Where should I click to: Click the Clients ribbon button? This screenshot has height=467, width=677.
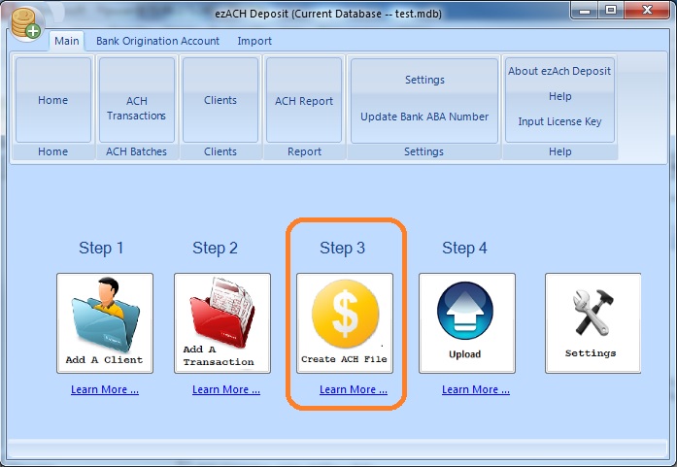220,100
